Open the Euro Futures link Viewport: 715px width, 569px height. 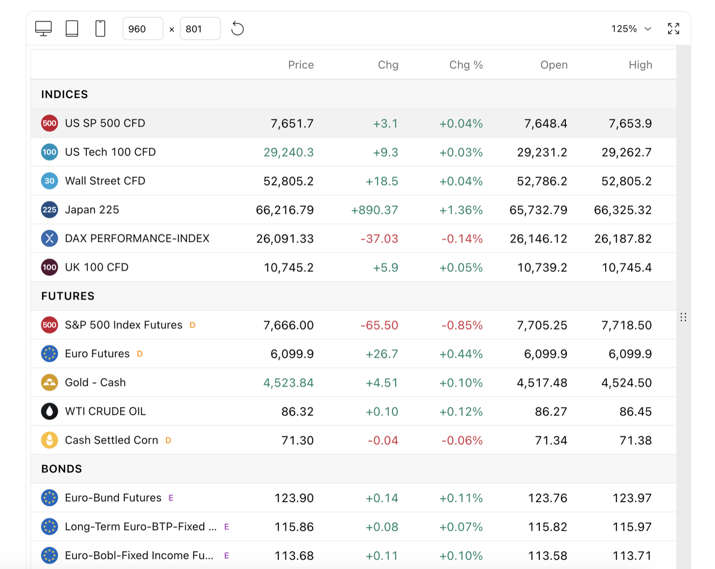pyautogui.click(x=98, y=353)
